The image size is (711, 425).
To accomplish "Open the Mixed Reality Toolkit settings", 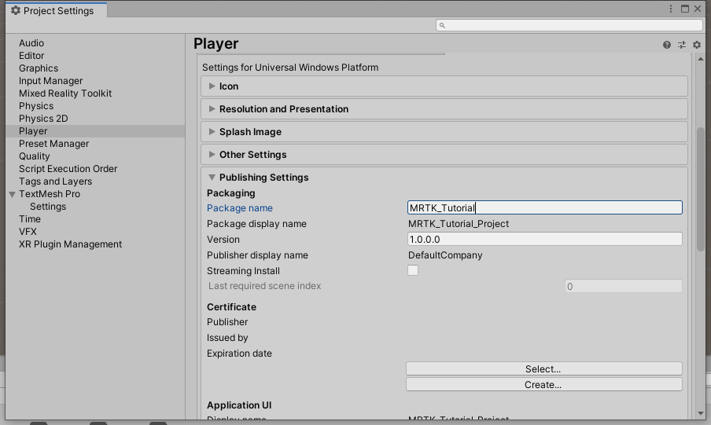I will pyautogui.click(x=65, y=93).
